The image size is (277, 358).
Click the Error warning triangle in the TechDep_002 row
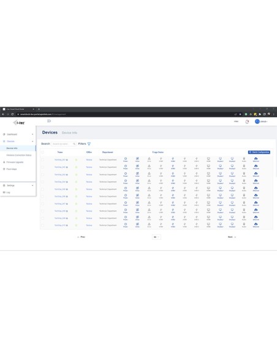pos(149,166)
